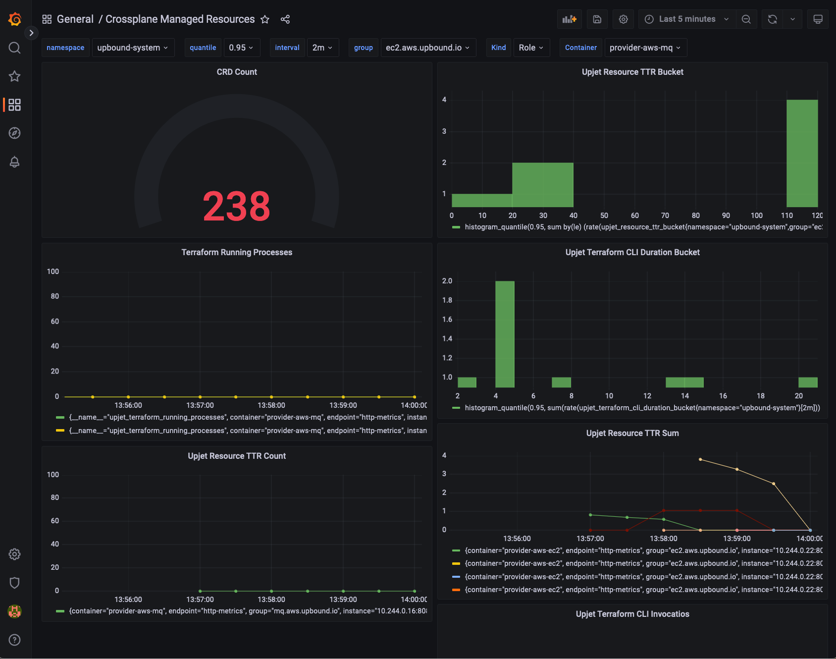Image resolution: width=836 pixels, height=659 pixels.
Task: Open the namespace upbound-system dropdown
Action: coord(133,48)
